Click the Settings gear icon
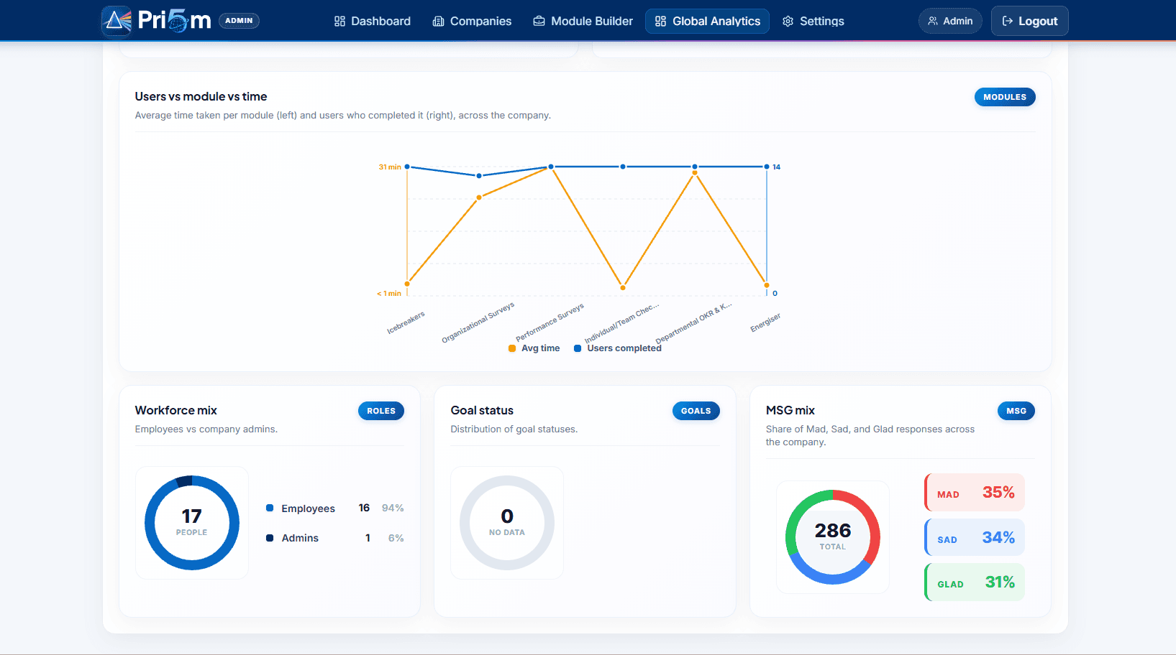The height and width of the screenshot is (655, 1176). point(788,22)
